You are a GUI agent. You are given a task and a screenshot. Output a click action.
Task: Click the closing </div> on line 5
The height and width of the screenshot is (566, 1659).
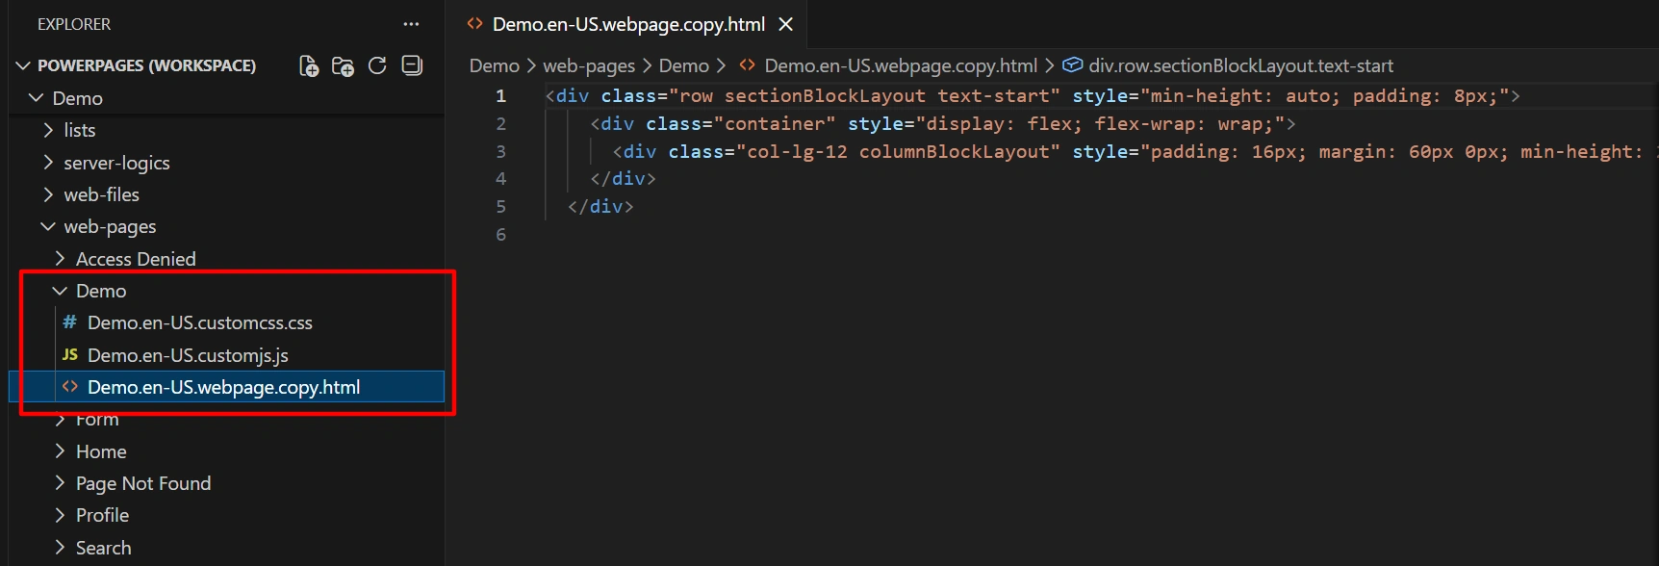600,206
